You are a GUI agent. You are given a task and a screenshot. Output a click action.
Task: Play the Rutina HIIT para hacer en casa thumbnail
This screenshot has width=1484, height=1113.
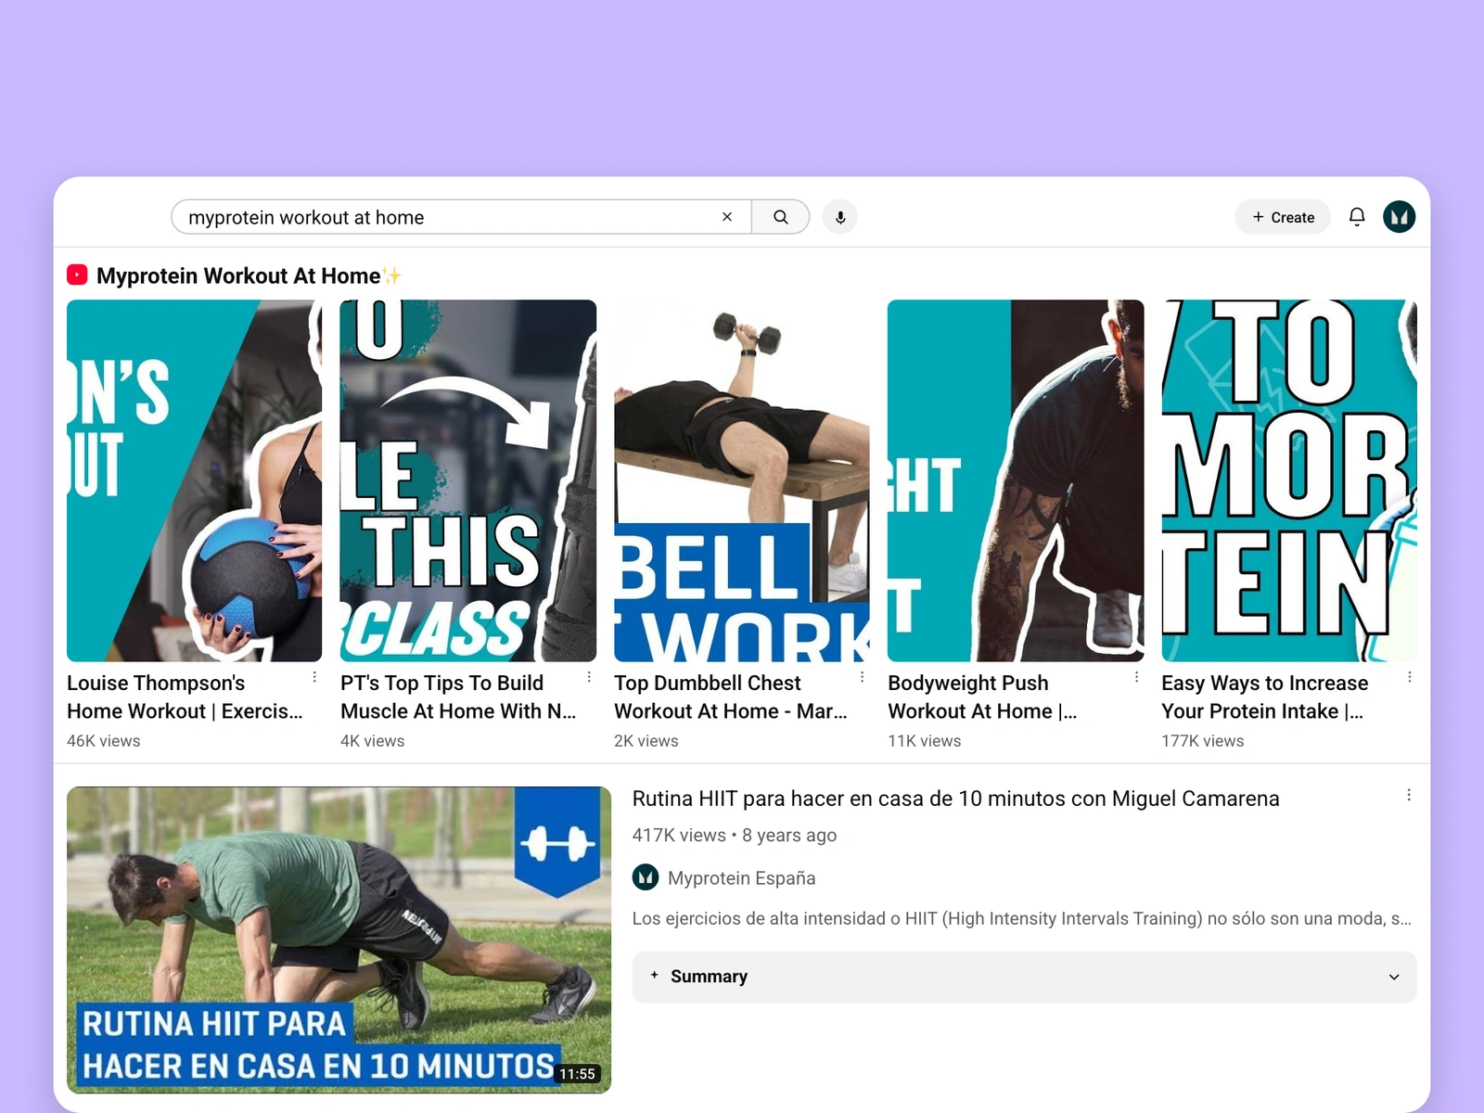[339, 940]
